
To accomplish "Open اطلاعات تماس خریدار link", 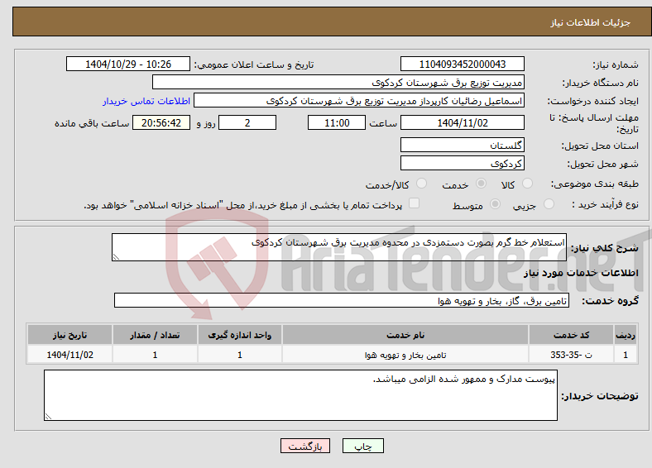I will click(146, 101).
